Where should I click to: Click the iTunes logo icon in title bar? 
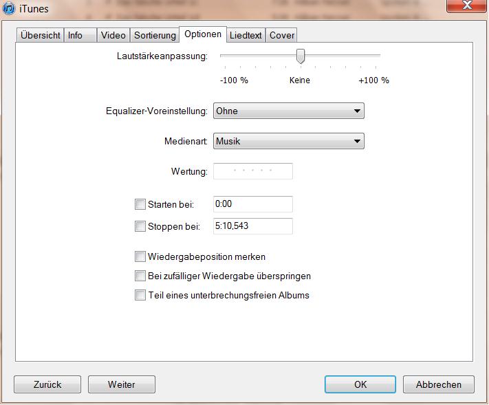[8, 8]
